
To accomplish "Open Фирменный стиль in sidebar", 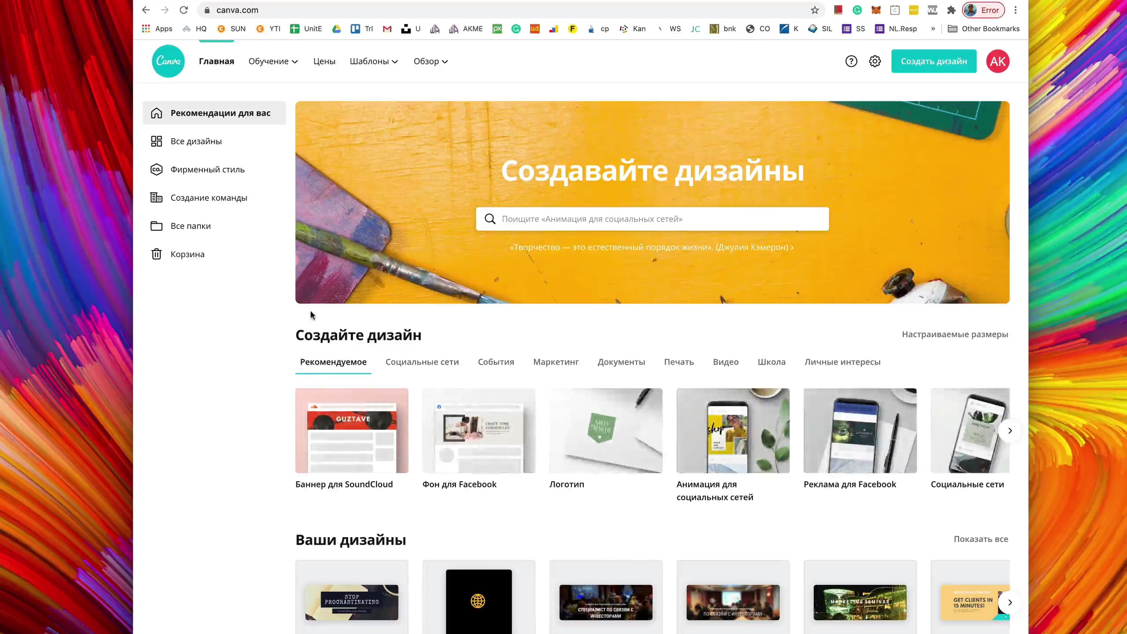I will pyautogui.click(x=214, y=170).
